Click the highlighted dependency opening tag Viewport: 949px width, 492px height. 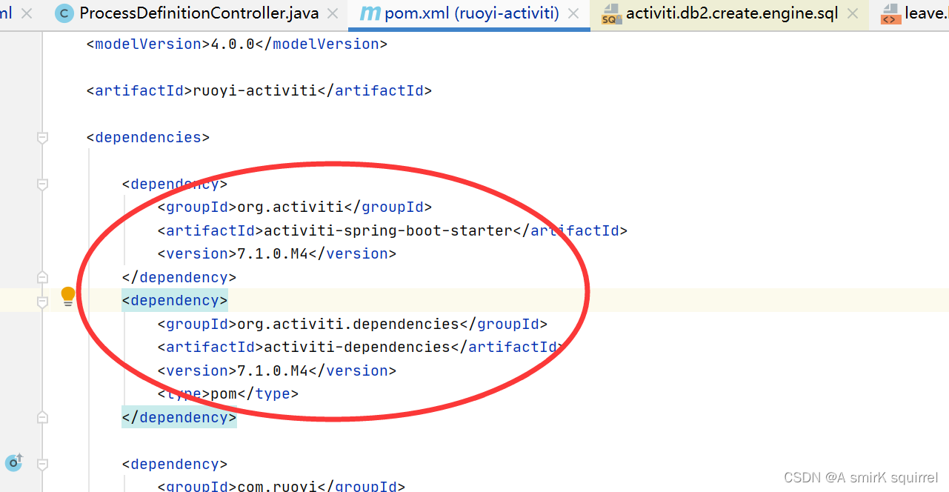click(x=174, y=300)
